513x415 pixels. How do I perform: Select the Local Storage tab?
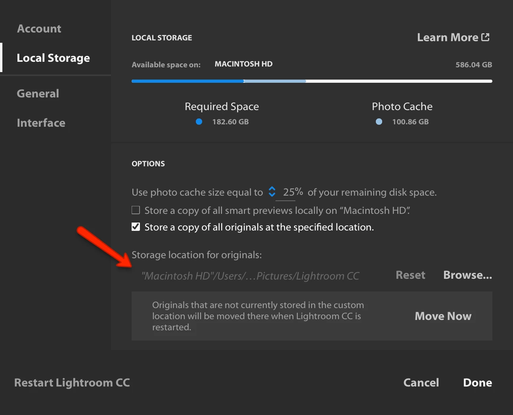(x=53, y=58)
